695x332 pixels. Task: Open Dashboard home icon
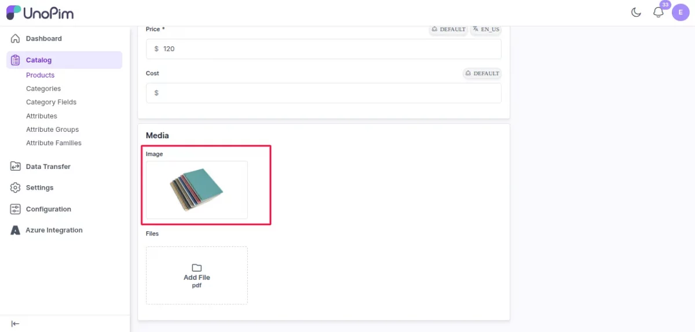tap(16, 39)
